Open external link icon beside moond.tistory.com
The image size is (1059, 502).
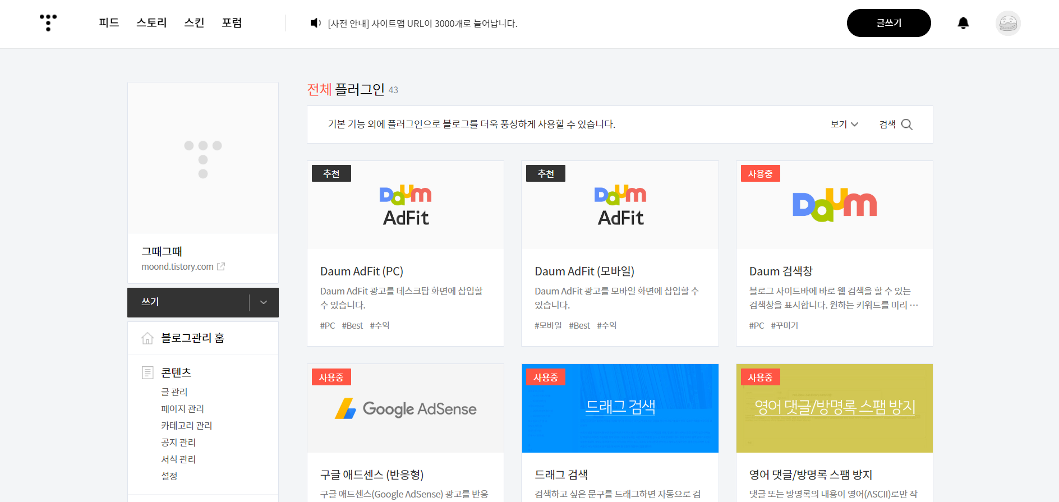(x=221, y=266)
